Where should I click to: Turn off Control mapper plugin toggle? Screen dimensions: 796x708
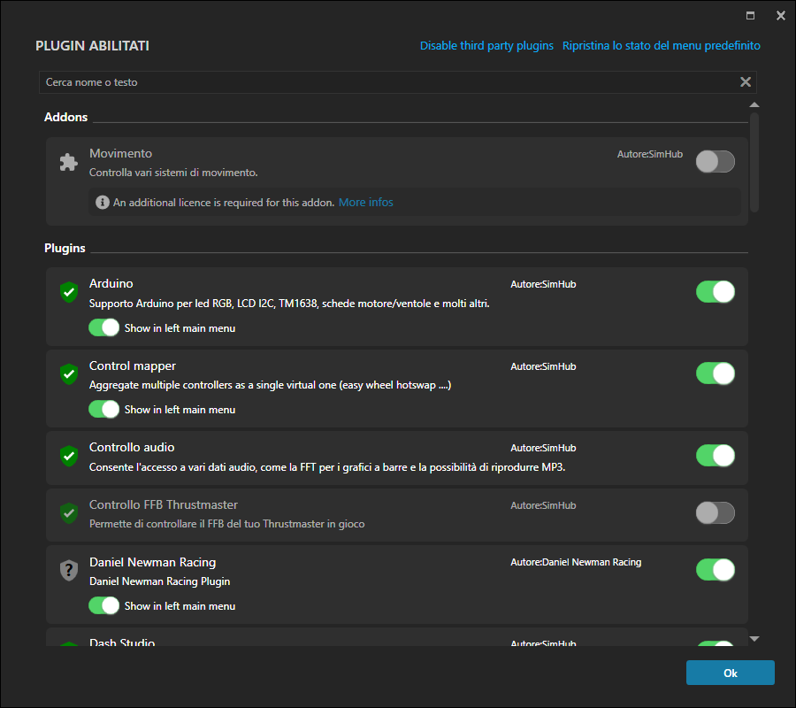715,373
